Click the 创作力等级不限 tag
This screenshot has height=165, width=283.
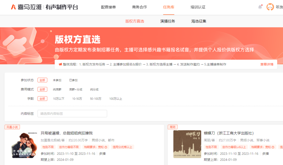pos(69,147)
